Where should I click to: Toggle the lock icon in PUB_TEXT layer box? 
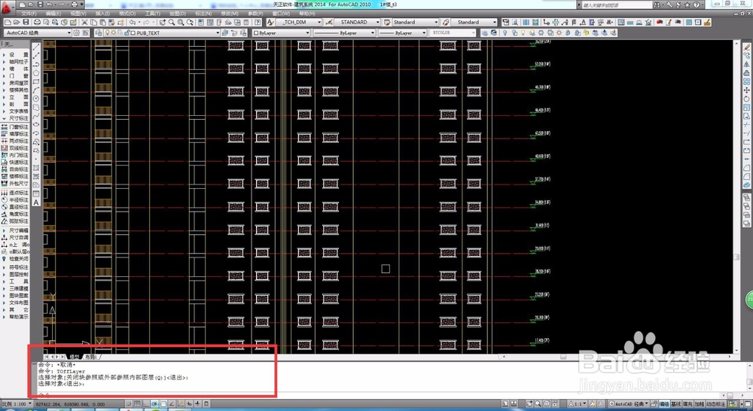(127, 32)
